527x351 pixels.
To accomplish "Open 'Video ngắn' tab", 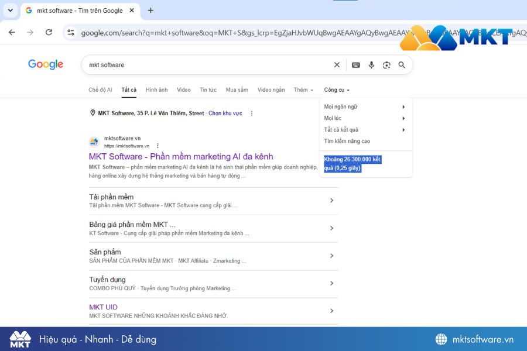I will (271, 90).
